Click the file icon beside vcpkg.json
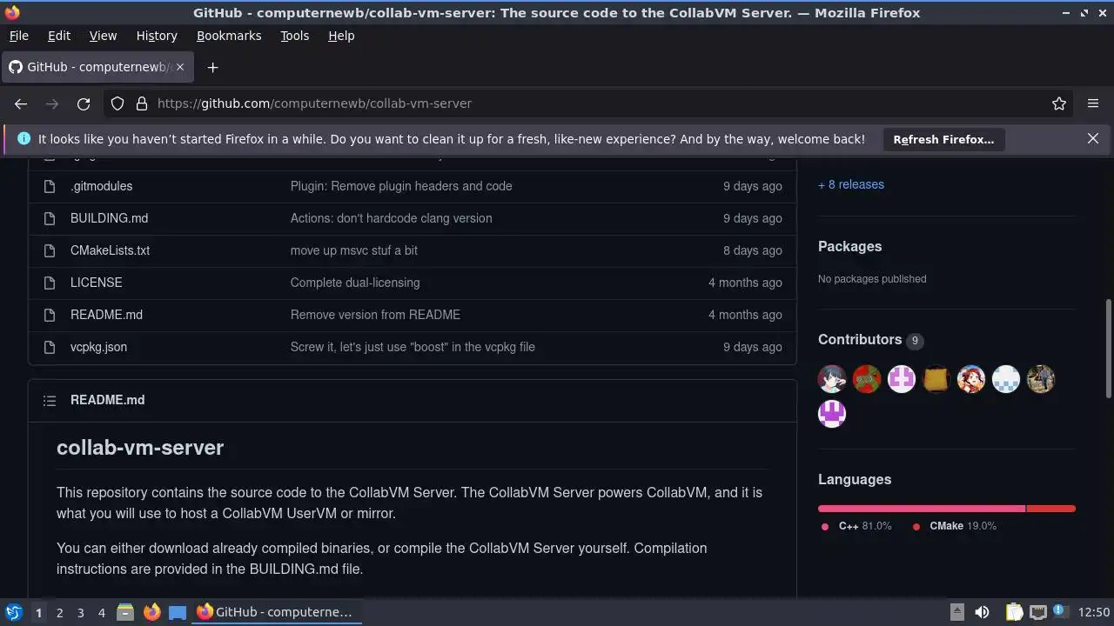 click(x=50, y=347)
